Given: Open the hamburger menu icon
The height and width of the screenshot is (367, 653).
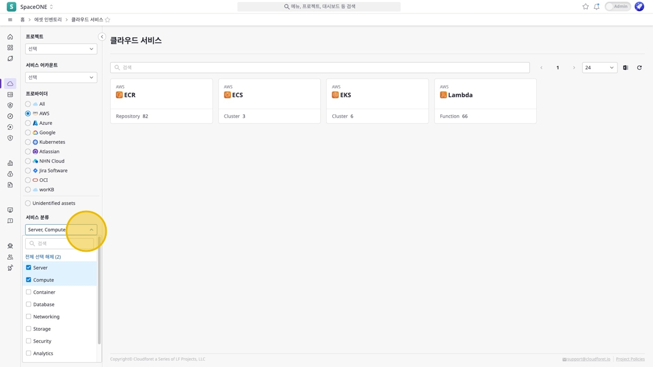Looking at the screenshot, I should pyautogui.click(x=10, y=20).
